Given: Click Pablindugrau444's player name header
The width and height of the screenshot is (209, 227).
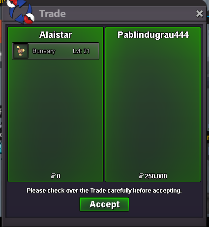Looking at the screenshot, I should (x=153, y=35).
